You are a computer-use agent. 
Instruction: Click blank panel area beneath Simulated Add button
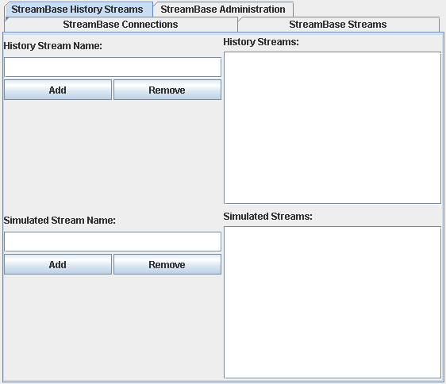point(58,327)
